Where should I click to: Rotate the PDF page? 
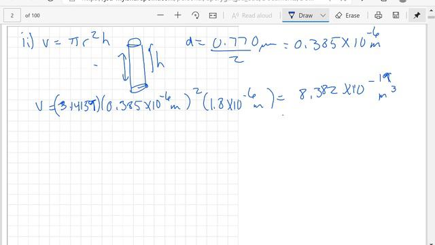(195, 15)
